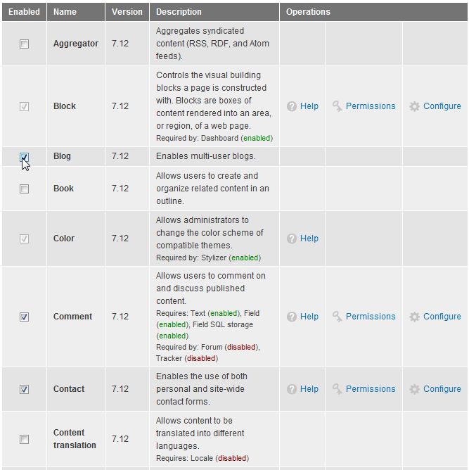The width and height of the screenshot is (469, 470).
Task: Open Configure link for Comment module
Action: [442, 317]
